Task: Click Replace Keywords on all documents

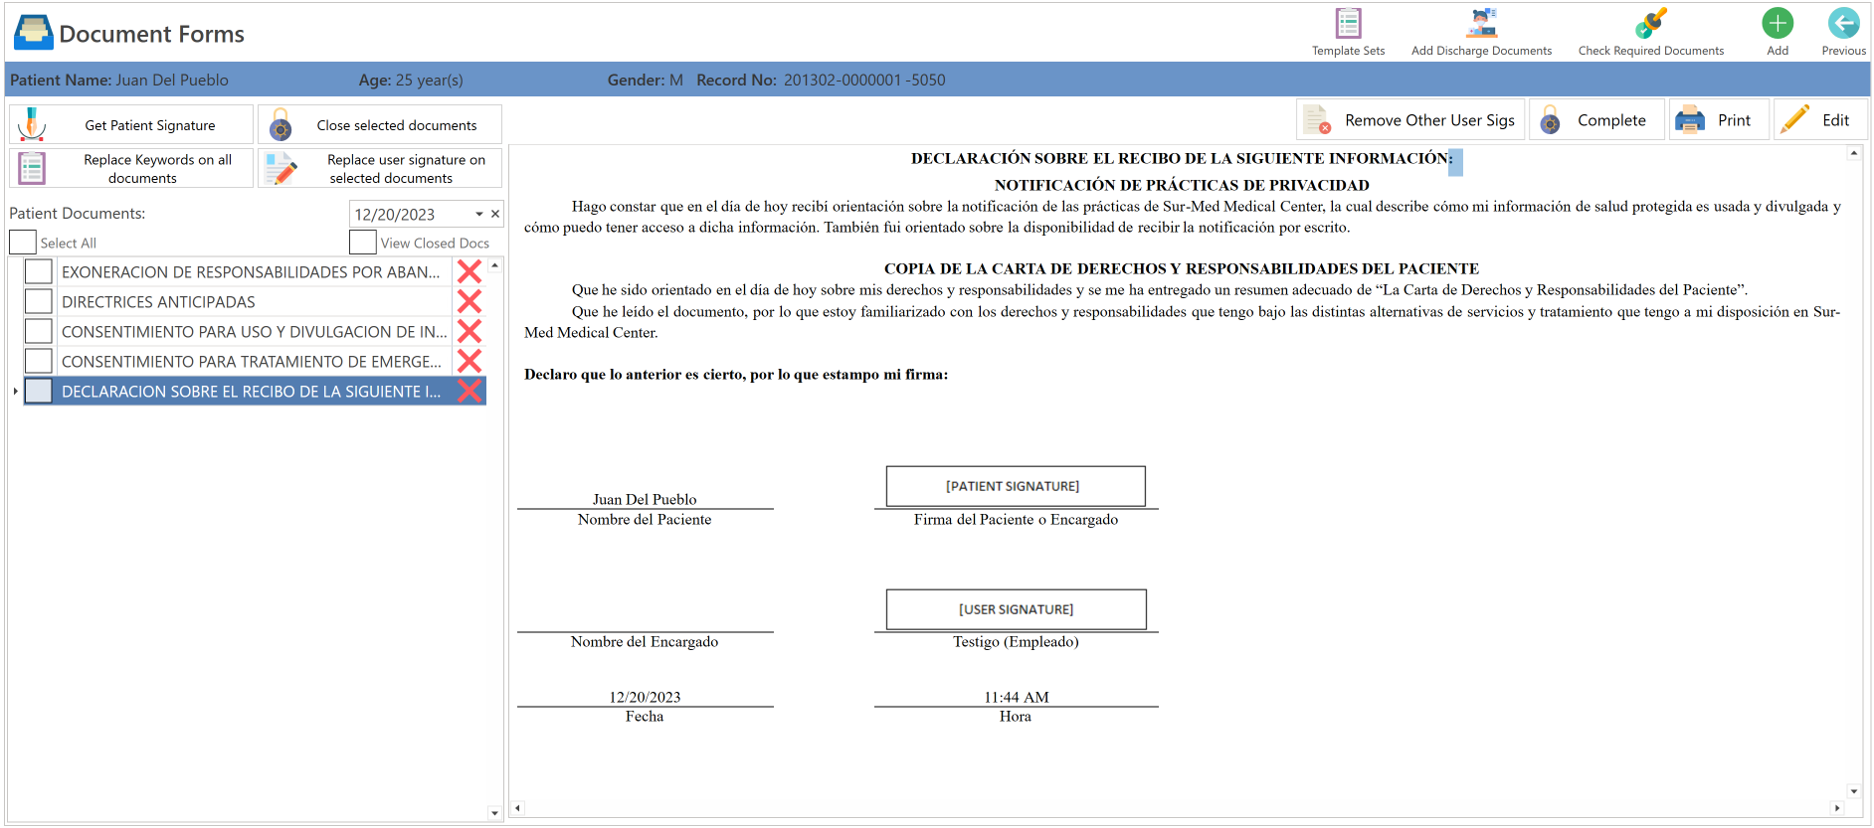Action: pos(131,168)
